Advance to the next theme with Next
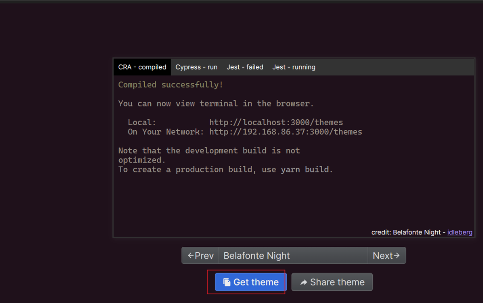This screenshot has width=483, height=303. click(x=387, y=256)
